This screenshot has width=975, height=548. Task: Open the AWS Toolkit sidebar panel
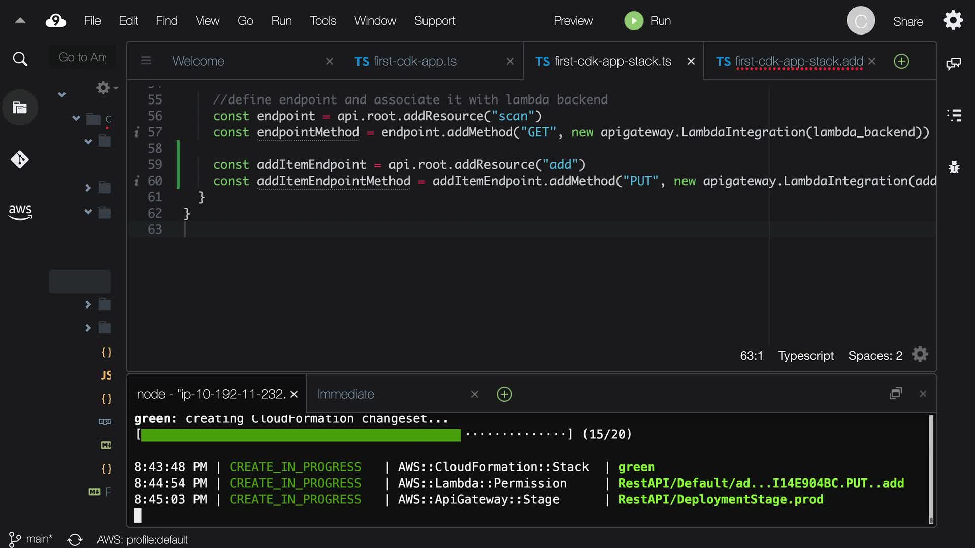click(x=20, y=212)
